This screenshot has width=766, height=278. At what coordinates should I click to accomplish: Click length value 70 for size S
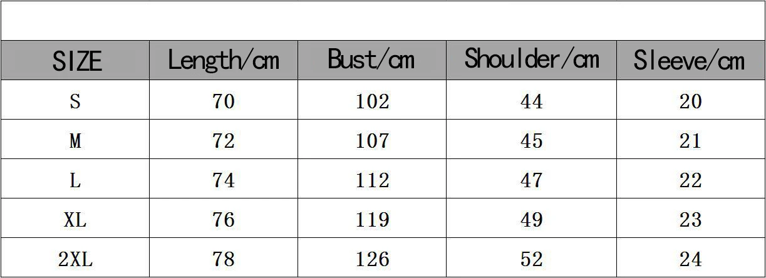(224, 101)
